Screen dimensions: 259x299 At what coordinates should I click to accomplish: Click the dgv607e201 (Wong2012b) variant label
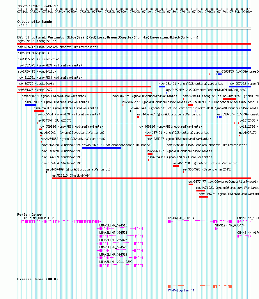tap(37, 41)
